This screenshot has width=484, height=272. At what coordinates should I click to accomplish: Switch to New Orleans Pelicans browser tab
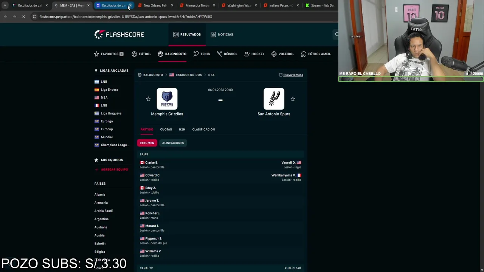click(x=155, y=5)
